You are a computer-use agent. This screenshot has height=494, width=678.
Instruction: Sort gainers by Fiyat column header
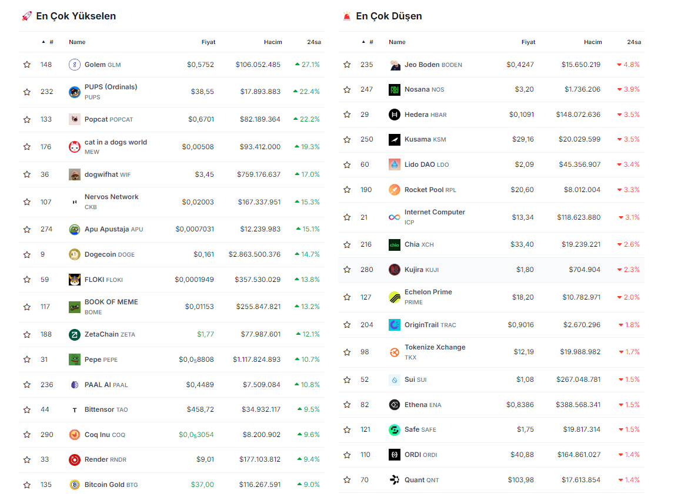pos(208,42)
